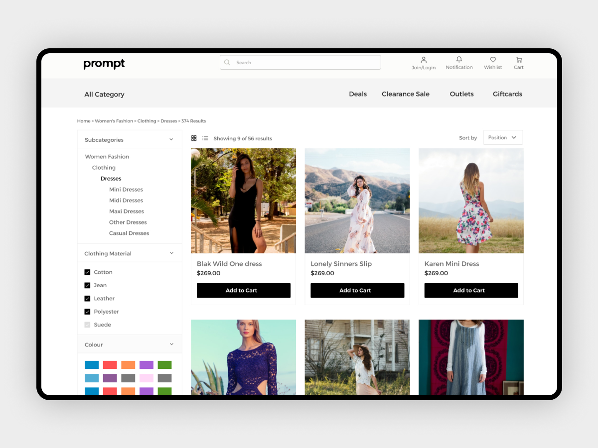Image resolution: width=598 pixels, height=448 pixels.
Task: Go to Home breadcrumb link
Action: [x=84, y=121]
